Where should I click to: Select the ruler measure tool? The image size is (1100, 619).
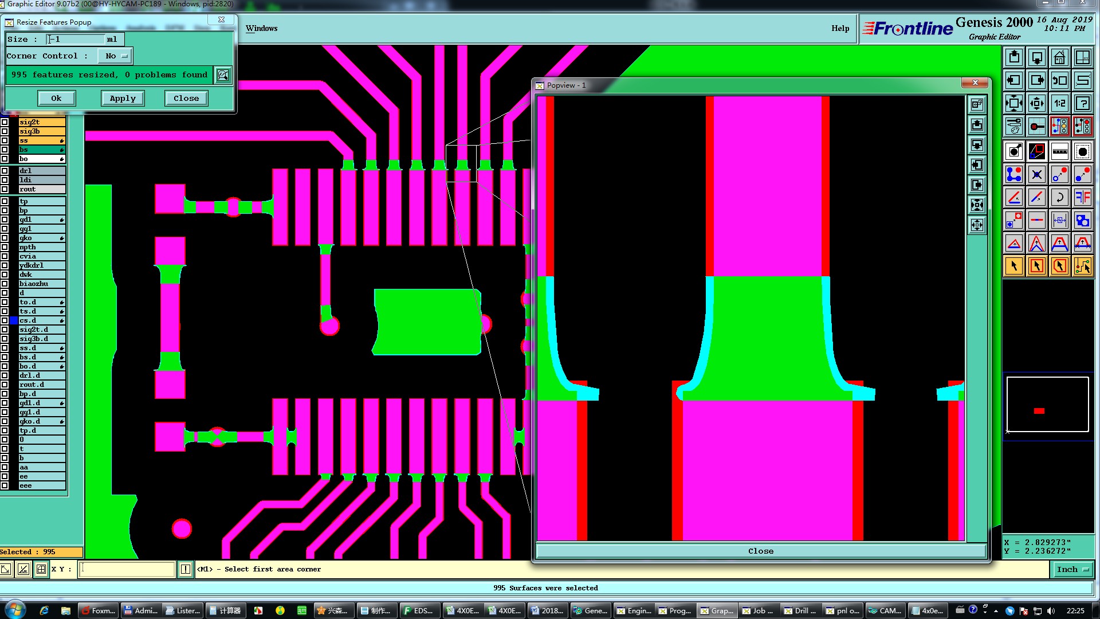tap(1059, 151)
